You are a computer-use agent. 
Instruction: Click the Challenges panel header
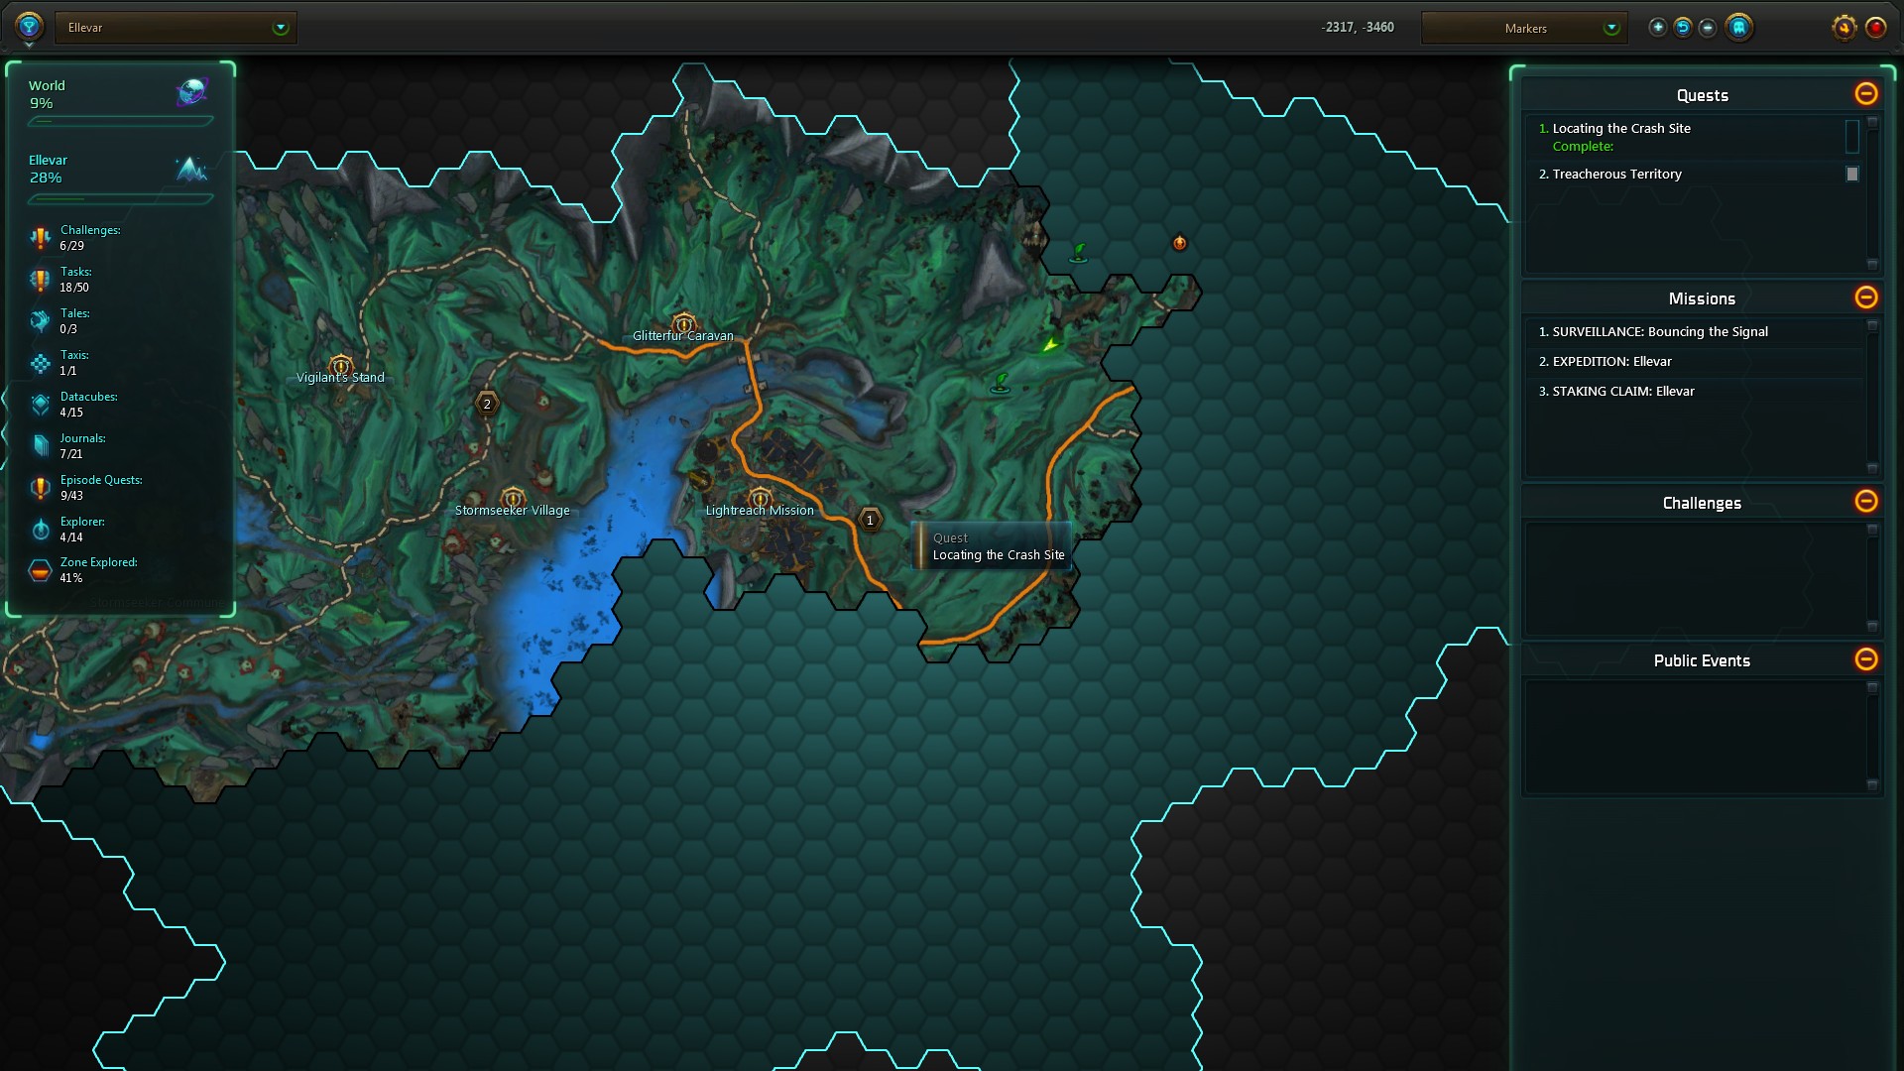coord(1702,503)
